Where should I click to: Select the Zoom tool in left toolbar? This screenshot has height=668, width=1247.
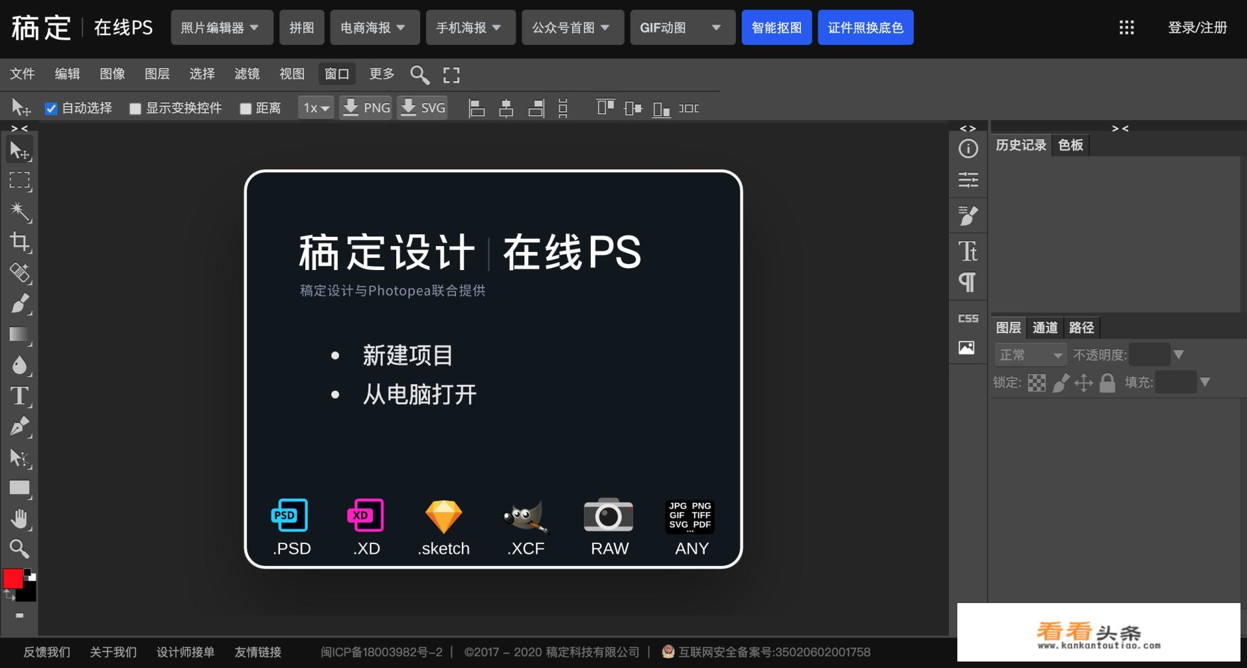coord(19,549)
